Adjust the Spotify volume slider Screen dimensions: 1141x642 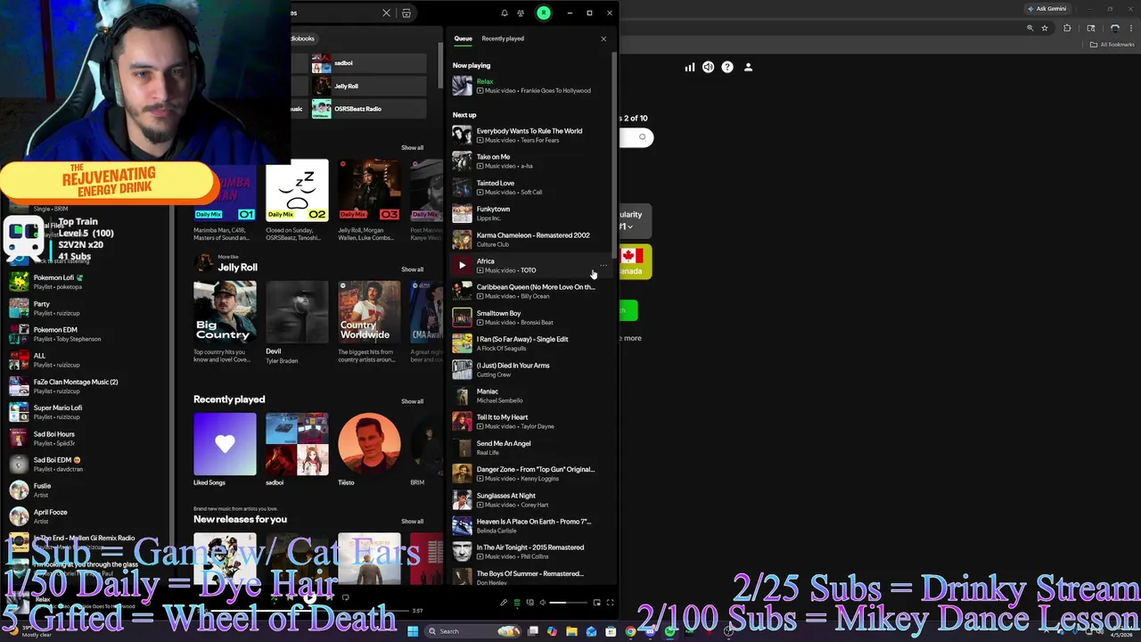[569, 603]
